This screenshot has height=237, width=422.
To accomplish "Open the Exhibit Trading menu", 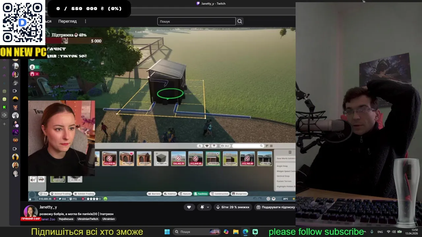I will tap(84, 194).
